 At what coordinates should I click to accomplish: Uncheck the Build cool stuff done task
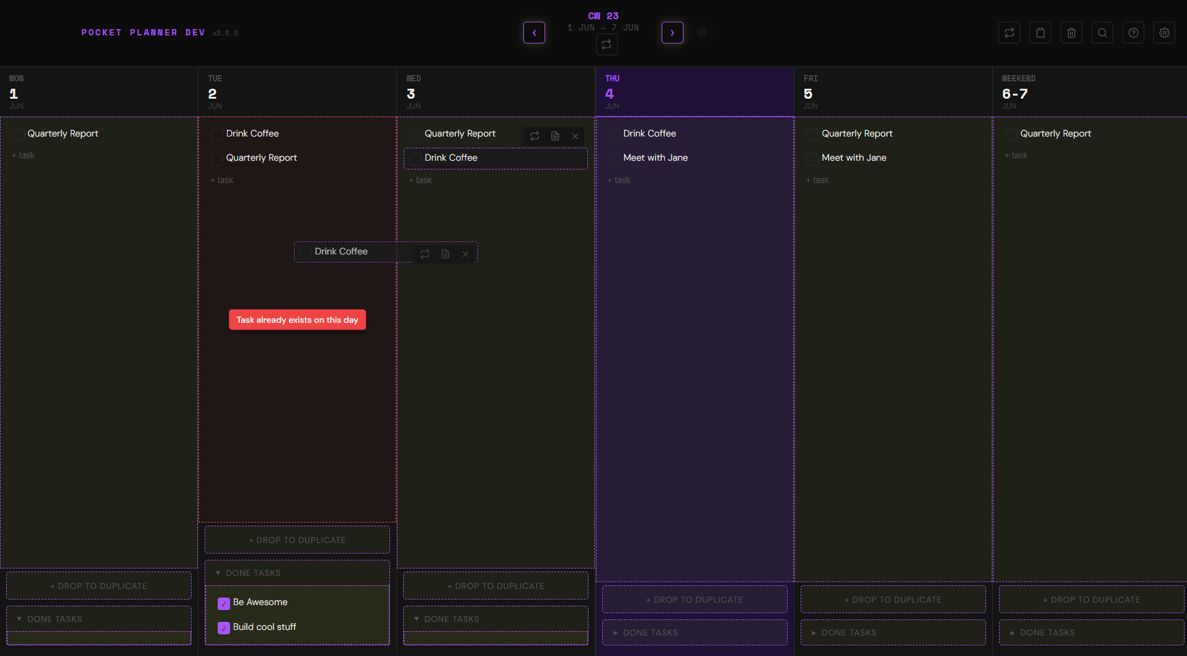pyautogui.click(x=224, y=628)
